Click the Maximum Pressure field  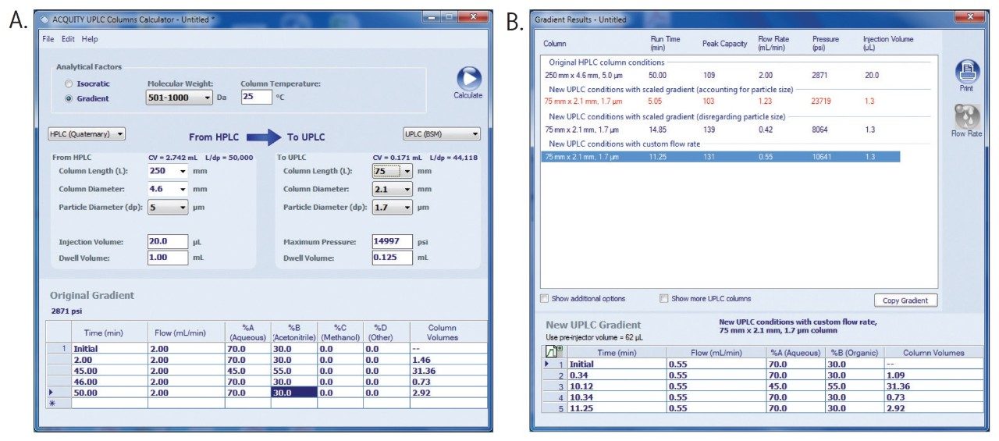click(x=391, y=242)
